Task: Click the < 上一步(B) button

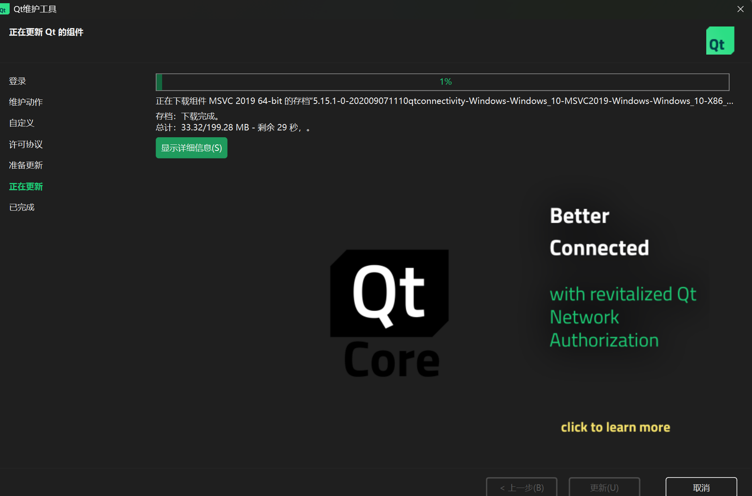Action: tap(522, 487)
